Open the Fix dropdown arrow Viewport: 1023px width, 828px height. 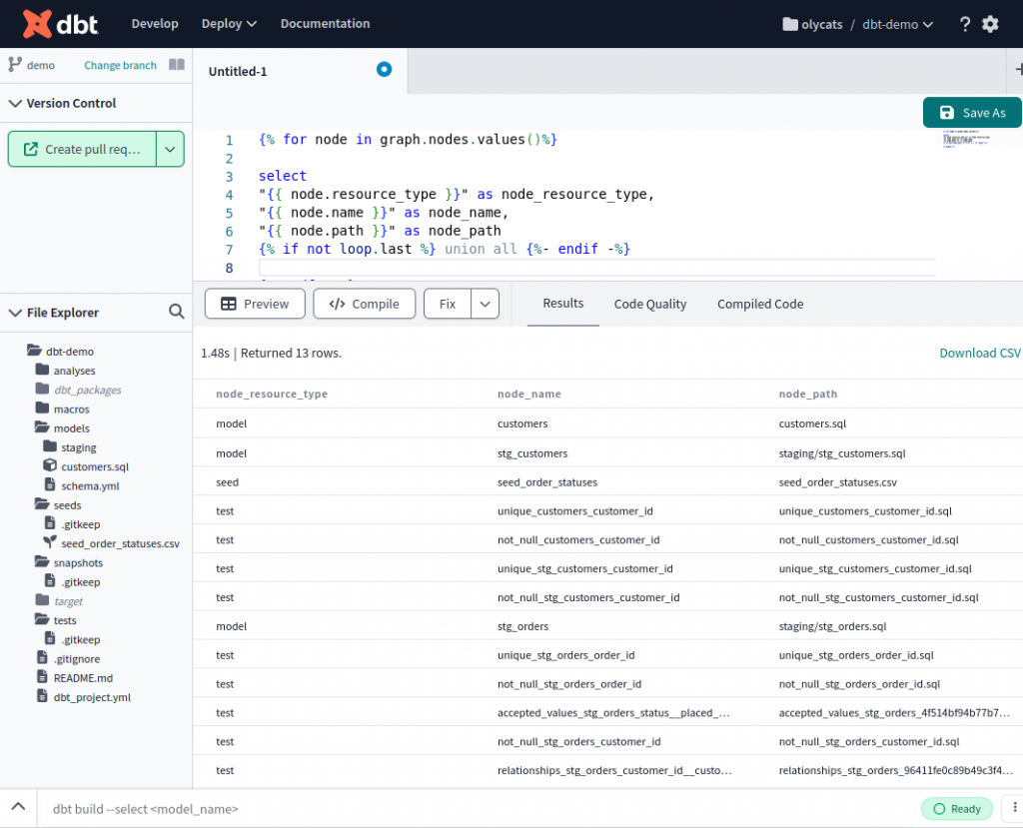click(x=485, y=304)
